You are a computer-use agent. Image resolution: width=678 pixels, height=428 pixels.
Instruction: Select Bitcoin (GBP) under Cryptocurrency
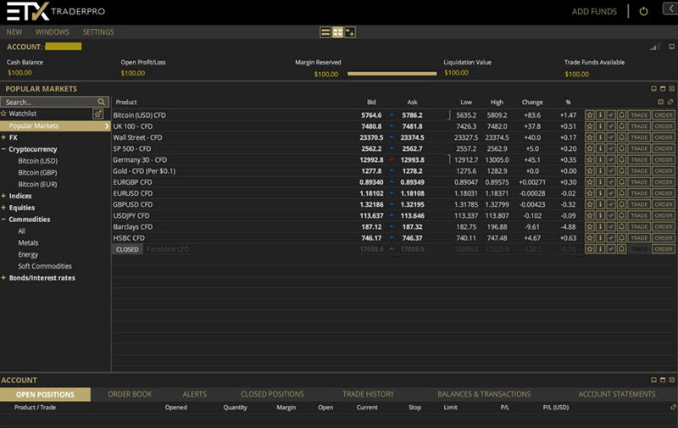coord(37,173)
